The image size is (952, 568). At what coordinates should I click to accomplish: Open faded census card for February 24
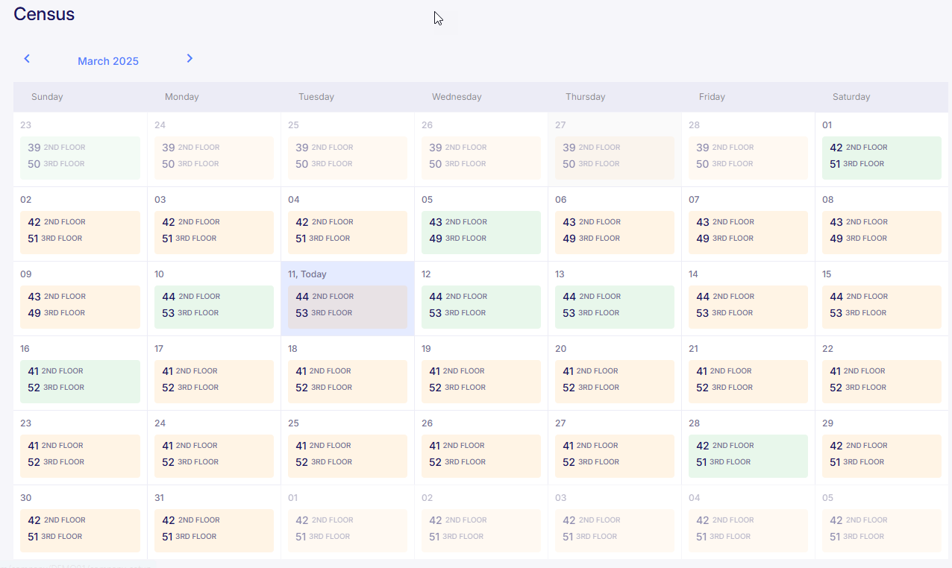[214, 158]
